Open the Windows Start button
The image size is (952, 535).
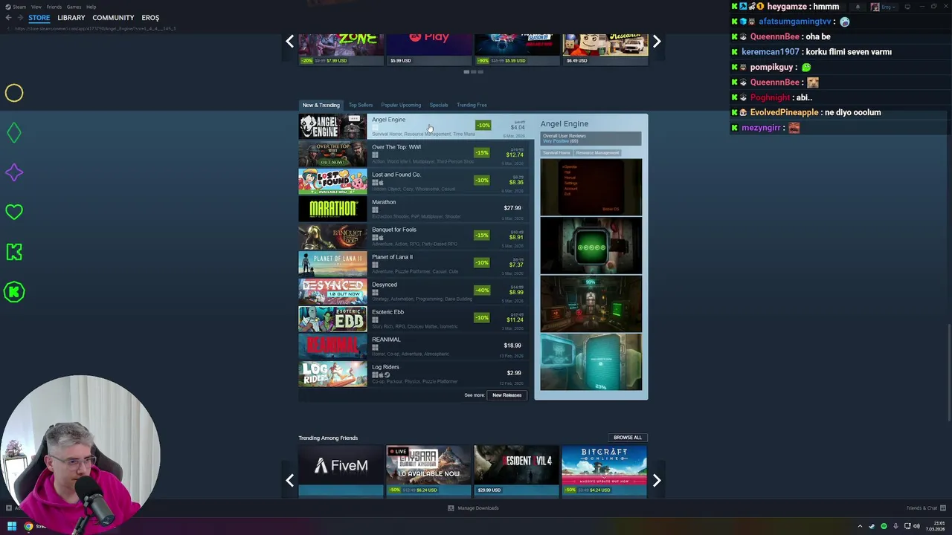[11, 527]
